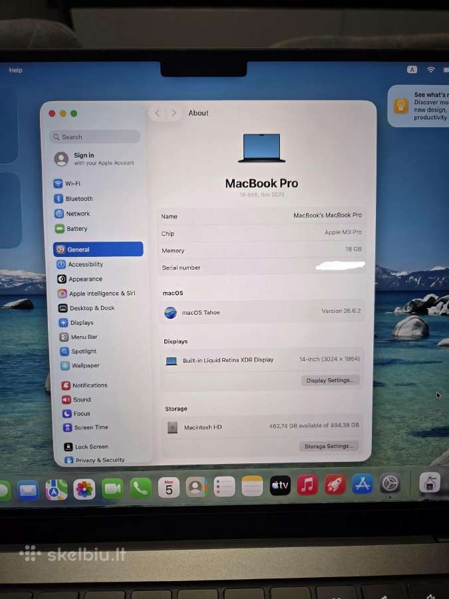Screen dimensions: 449x599
Task: Click the Memory value 18 GB
Action: tap(353, 249)
